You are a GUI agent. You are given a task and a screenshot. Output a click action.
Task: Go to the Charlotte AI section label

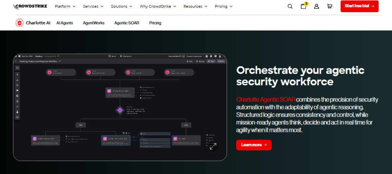click(x=38, y=23)
